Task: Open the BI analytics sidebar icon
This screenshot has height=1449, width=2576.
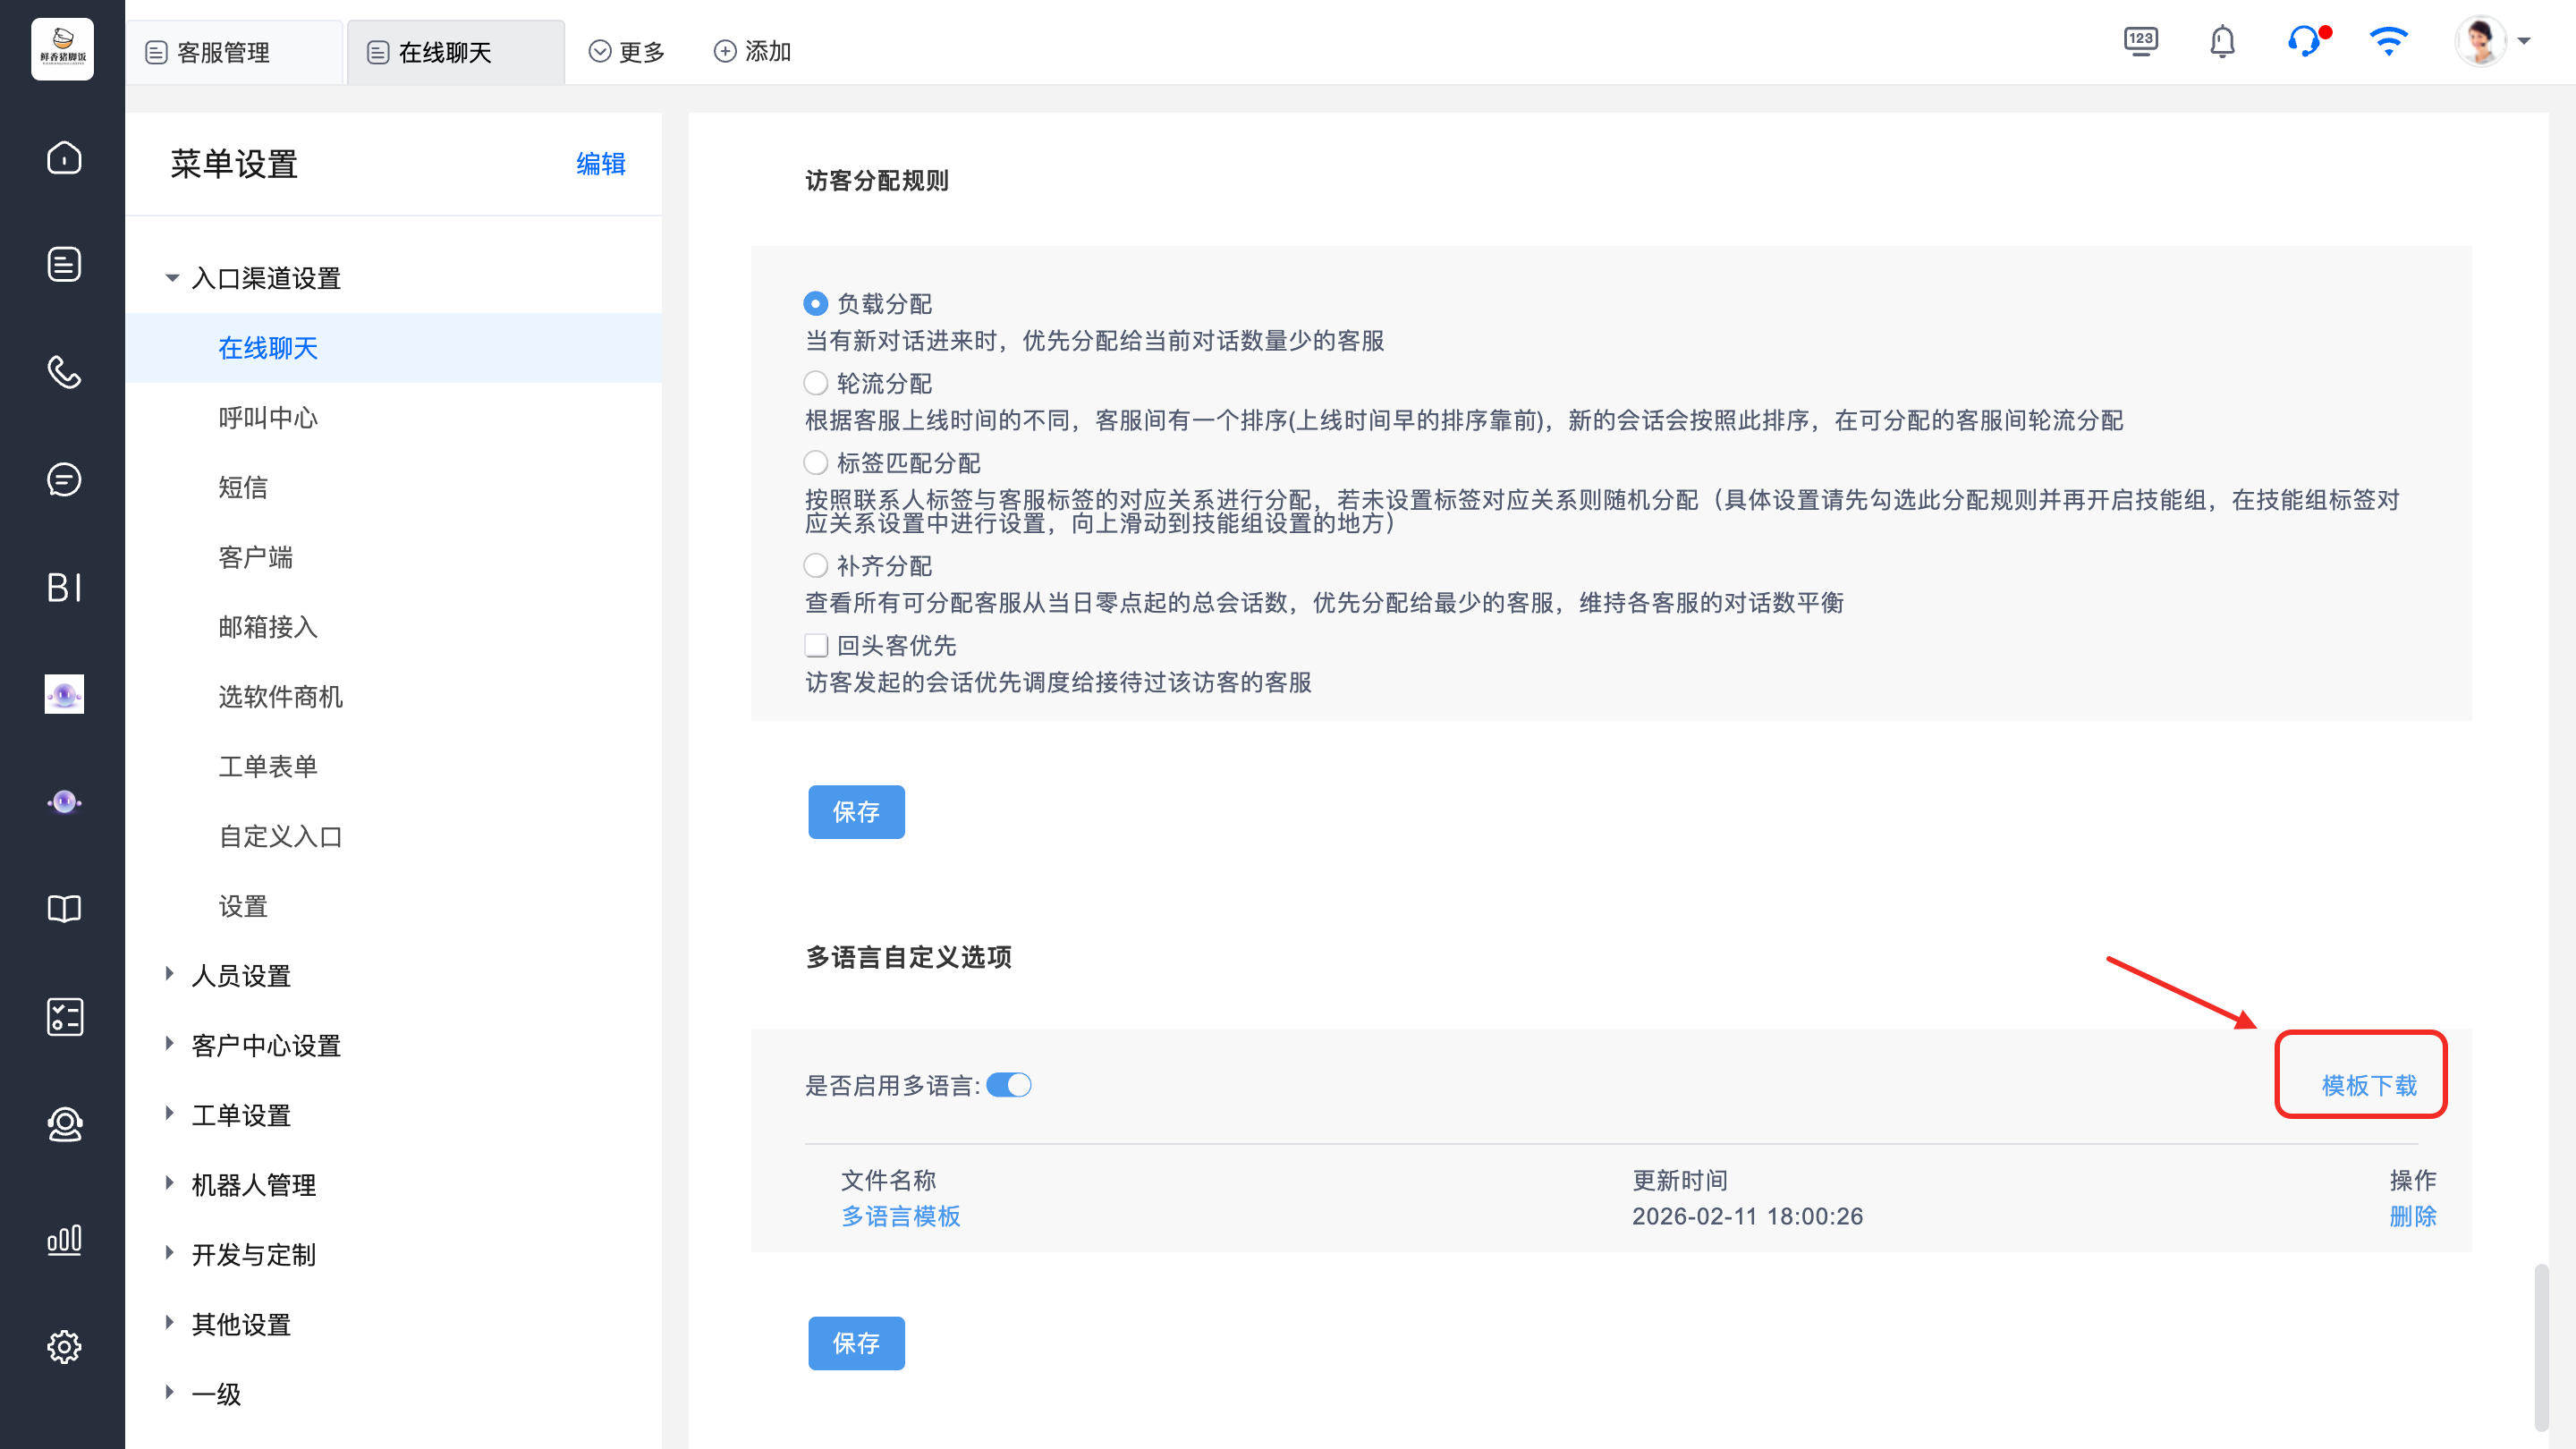Action: click(x=64, y=587)
